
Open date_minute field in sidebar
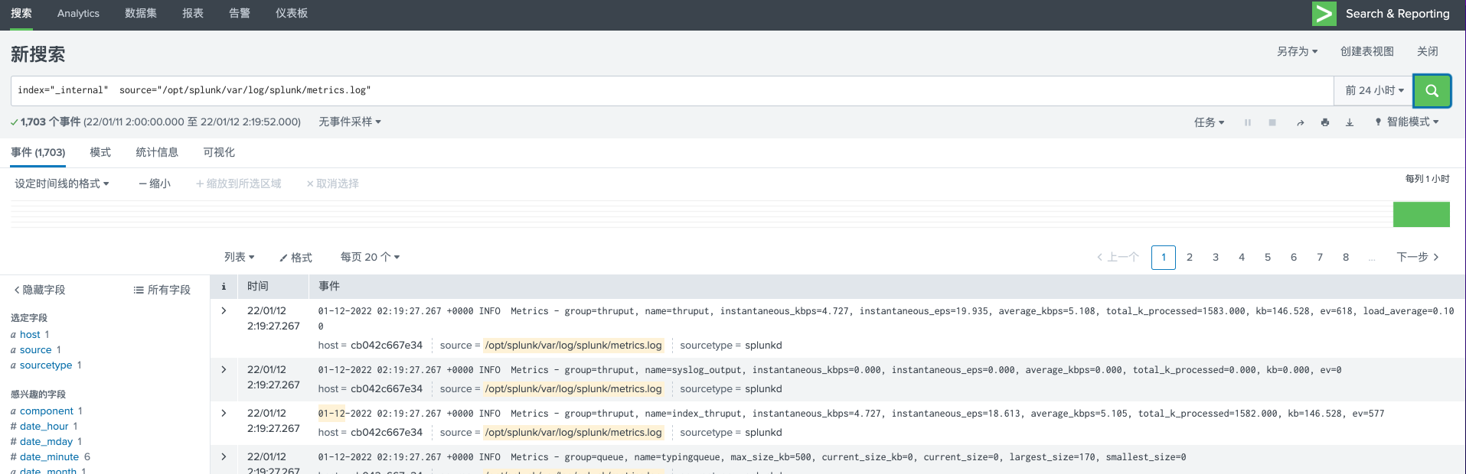point(49,456)
